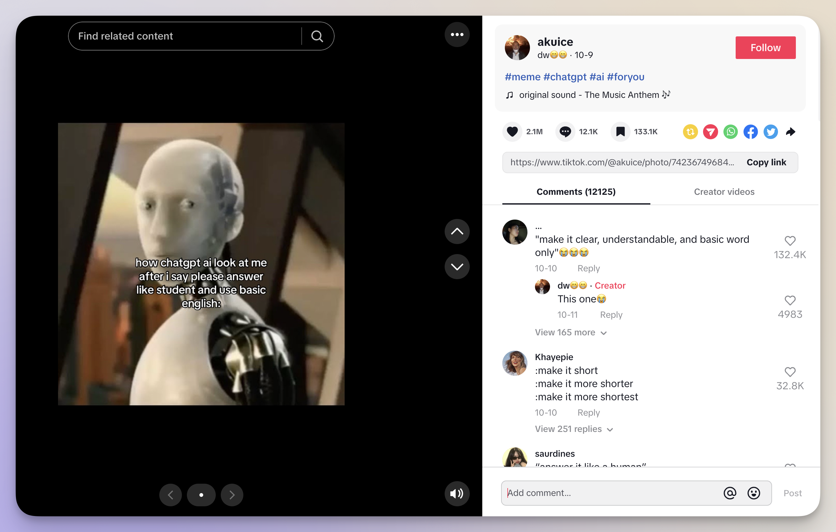The height and width of the screenshot is (532, 836).
Task: Open saurdines username link
Action: 554,454
